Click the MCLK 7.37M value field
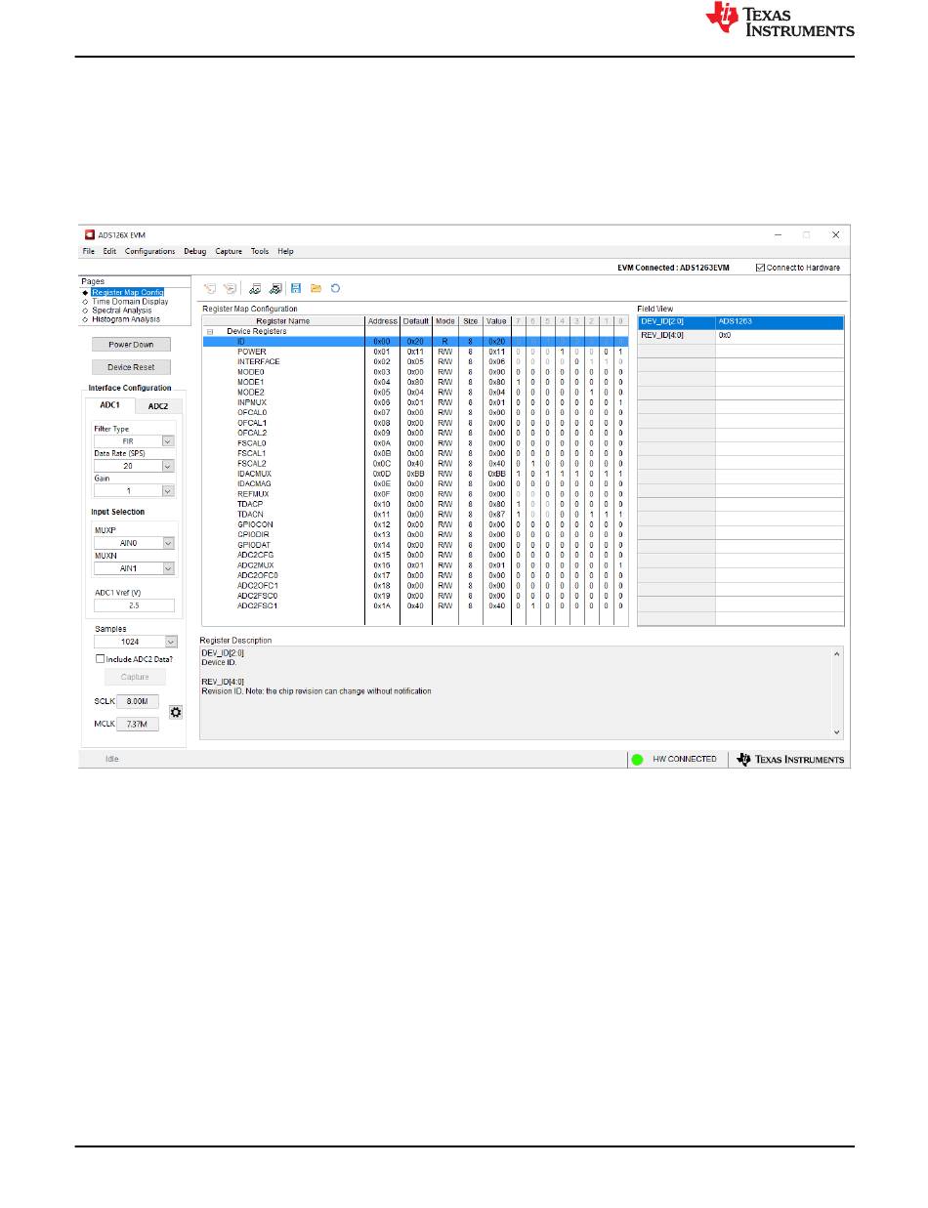The width and height of the screenshot is (928, 1208). coord(138,725)
